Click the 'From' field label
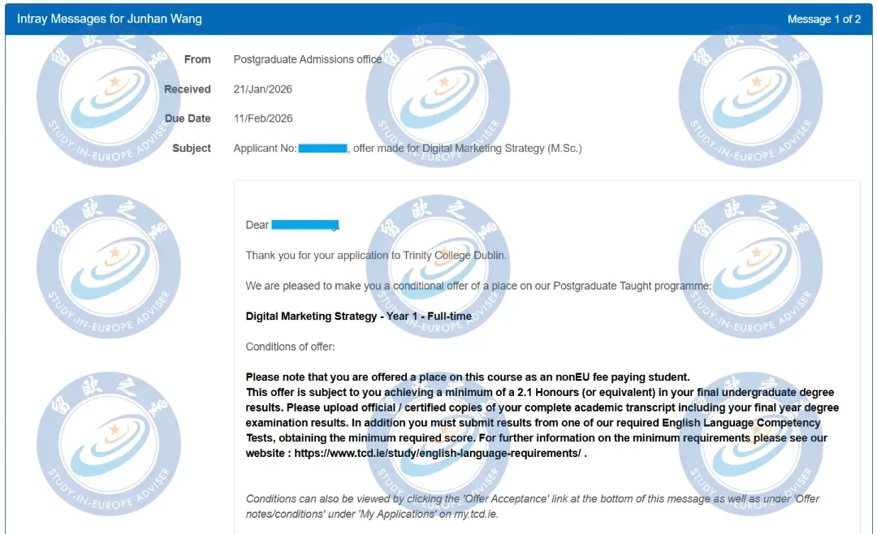Image resolution: width=877 pixels, height=534 pixels. point(197,59)
